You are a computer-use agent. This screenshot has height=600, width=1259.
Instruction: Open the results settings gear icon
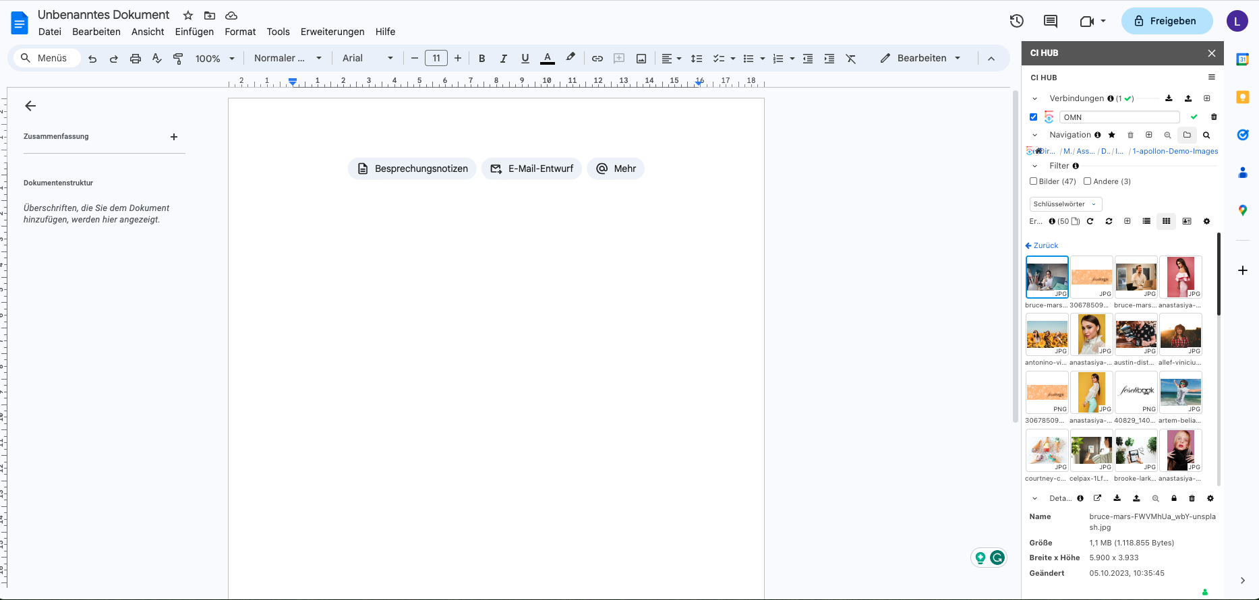1206,221
